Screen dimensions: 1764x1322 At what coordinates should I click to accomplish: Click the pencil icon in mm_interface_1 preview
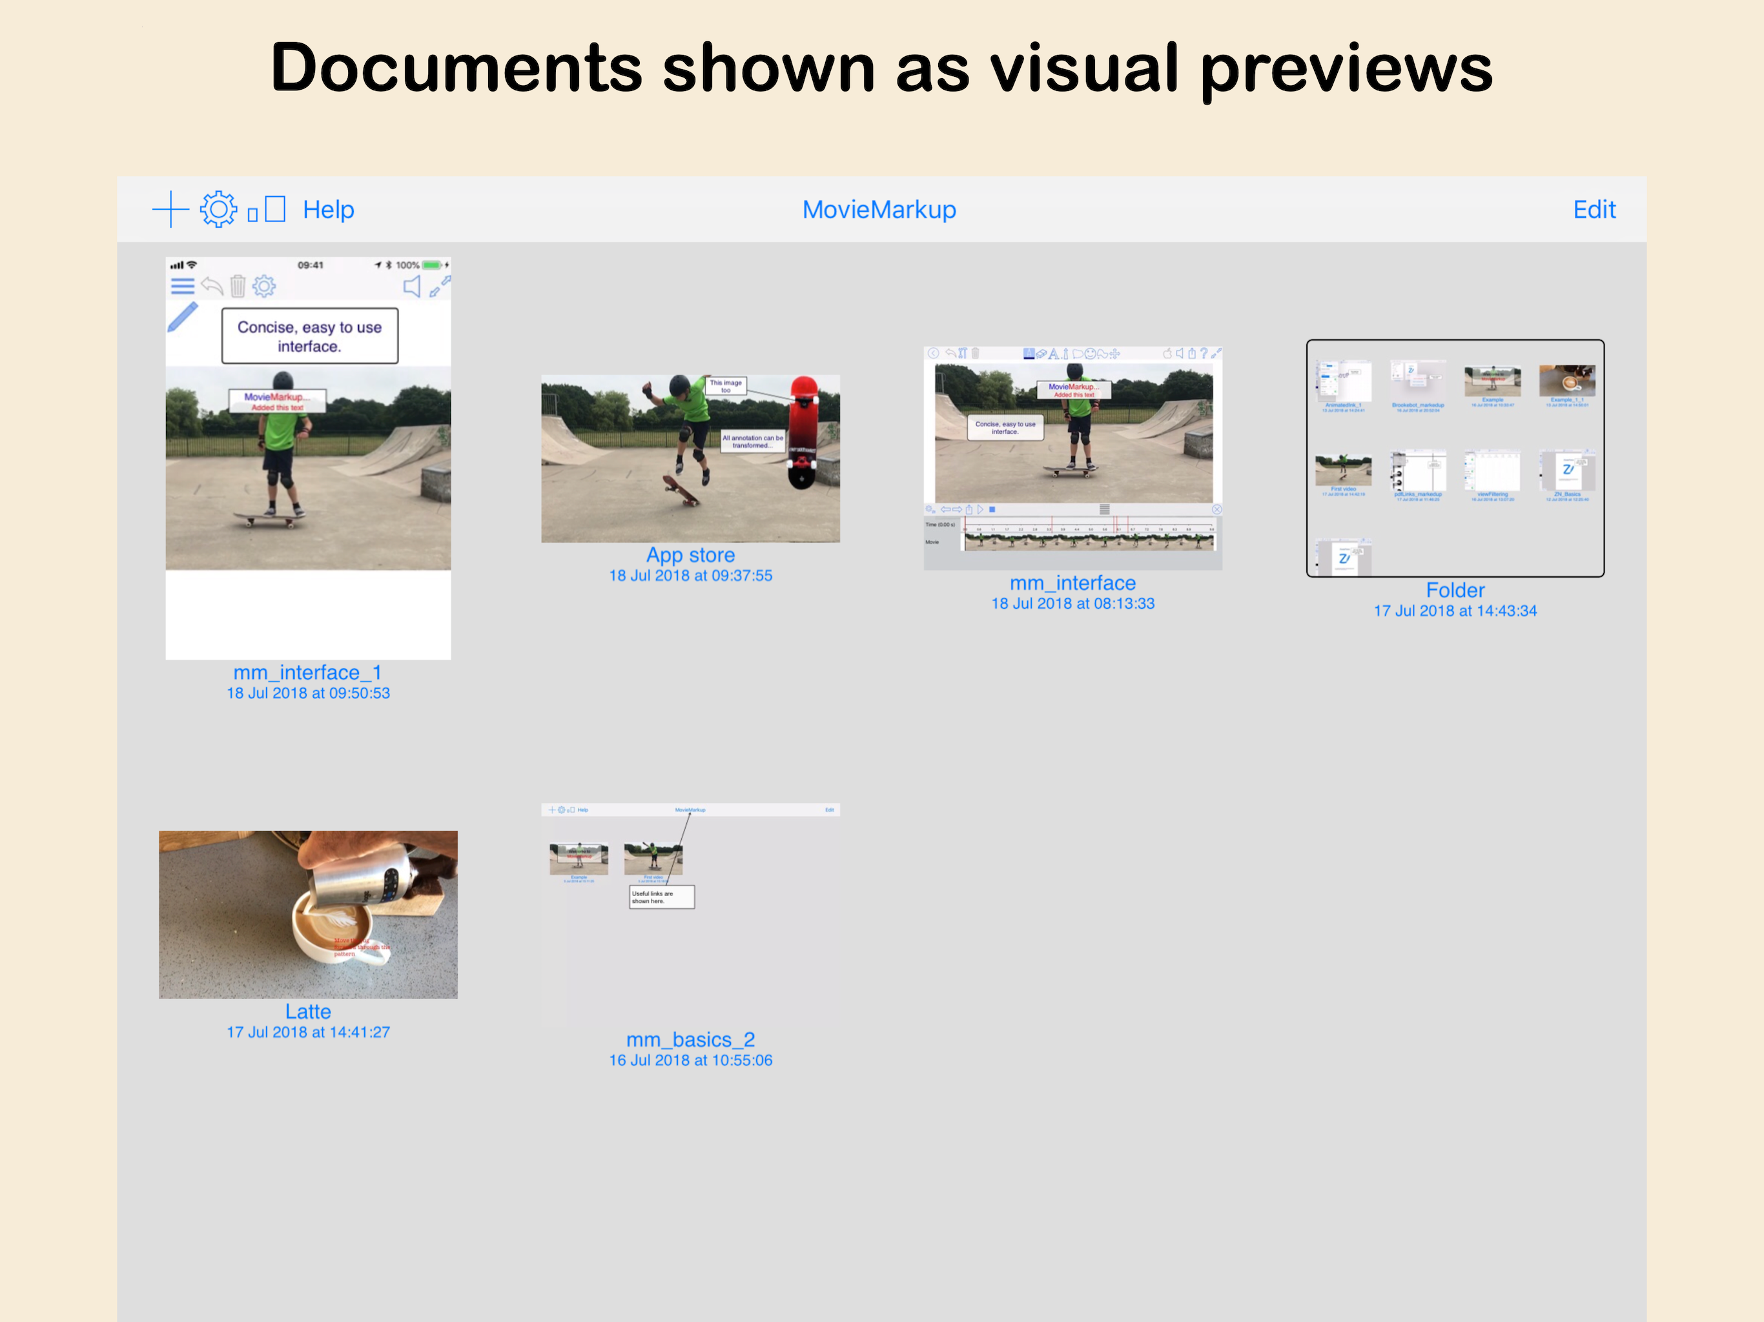click(183, 318)
